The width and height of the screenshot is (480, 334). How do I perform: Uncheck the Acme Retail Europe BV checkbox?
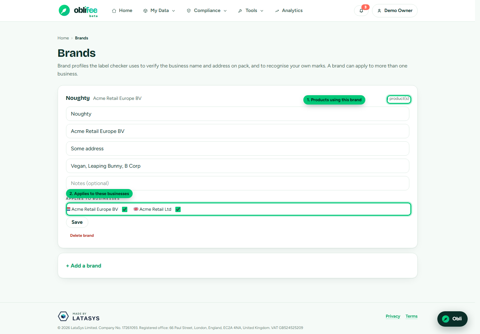tap(125, 209)
